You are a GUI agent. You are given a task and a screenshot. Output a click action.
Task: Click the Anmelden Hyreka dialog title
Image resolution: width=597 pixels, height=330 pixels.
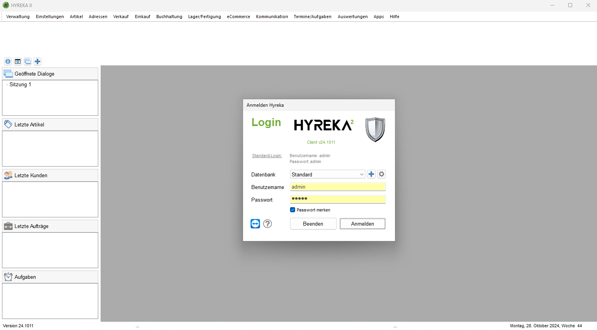click(265, 105)
